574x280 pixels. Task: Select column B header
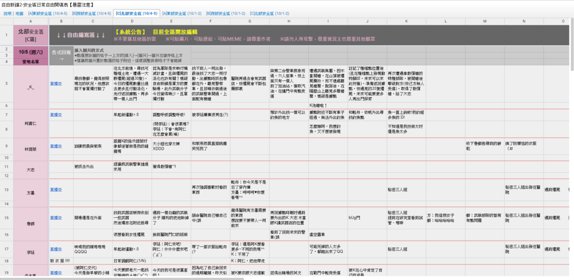pyautogui.click(x=61, y=22)
